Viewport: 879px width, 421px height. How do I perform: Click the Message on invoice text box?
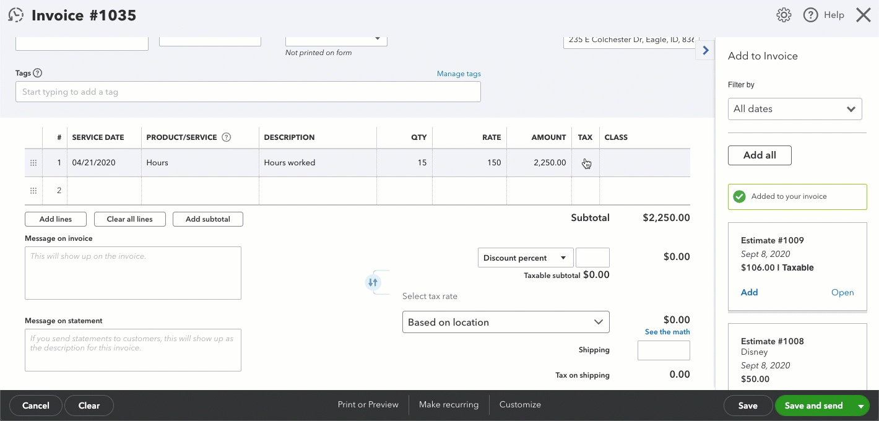click(133, 273)
